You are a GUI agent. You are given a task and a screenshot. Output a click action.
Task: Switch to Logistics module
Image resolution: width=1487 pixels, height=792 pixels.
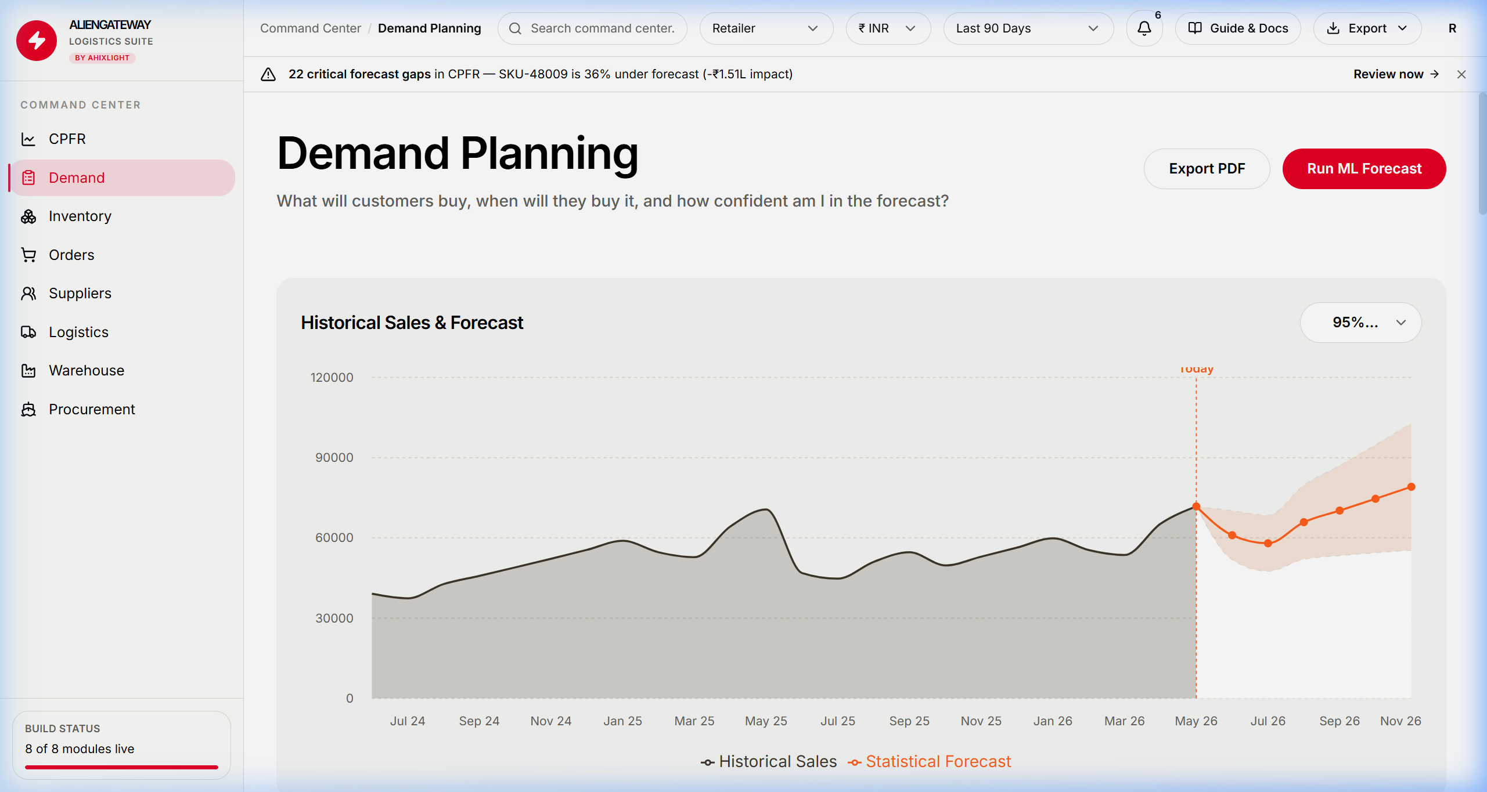pos(122,332)
